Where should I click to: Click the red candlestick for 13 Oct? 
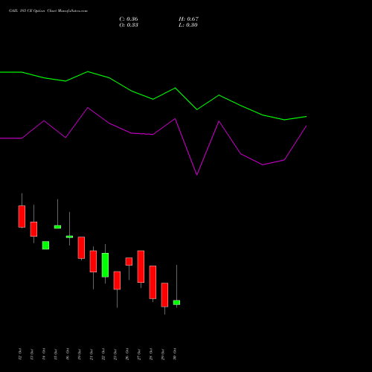pos(33,229)
